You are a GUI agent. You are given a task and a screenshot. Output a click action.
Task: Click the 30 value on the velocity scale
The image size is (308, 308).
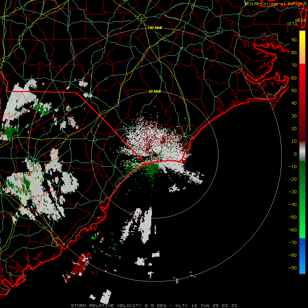294,116
